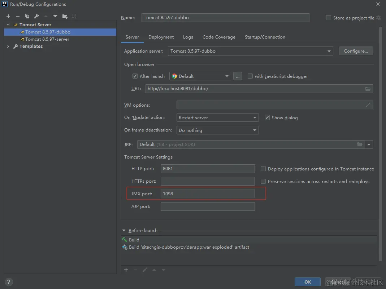Expand the VM options field editor
Viewport: 386px width, 289px height.
pos(368,105)
